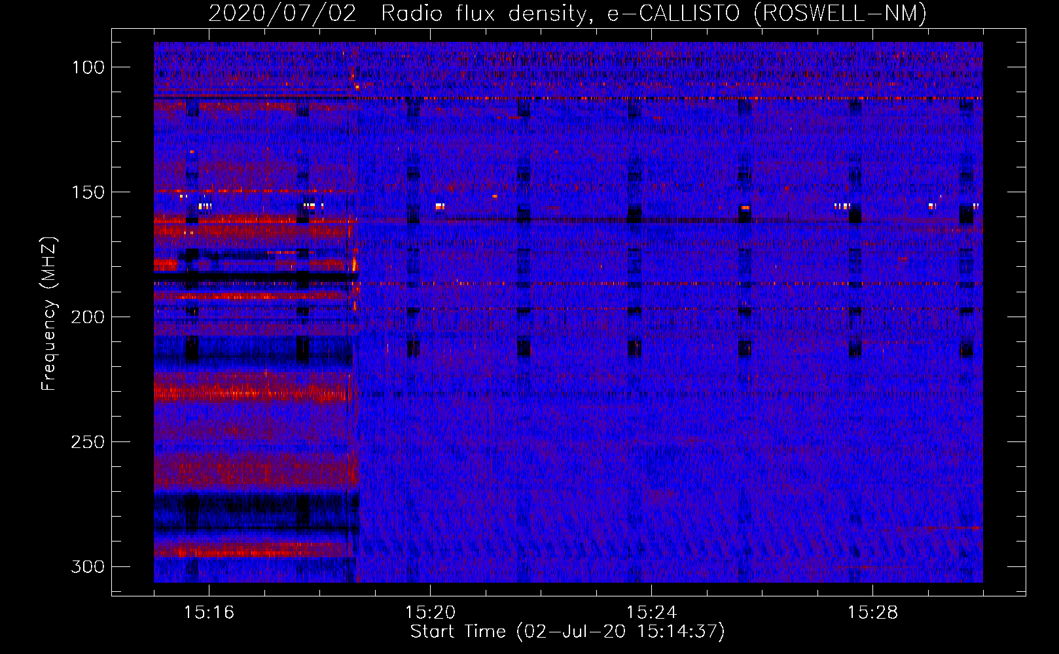This screenshot has width=1059, height=654.
Task: Click the '15:20' time axis label
Action: tap(430, 613)
